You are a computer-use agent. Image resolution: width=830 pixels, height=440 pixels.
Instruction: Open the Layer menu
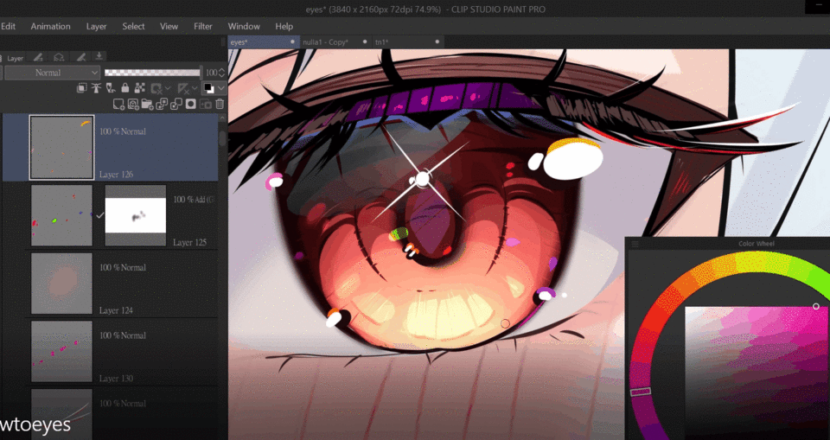click(96, 27)
